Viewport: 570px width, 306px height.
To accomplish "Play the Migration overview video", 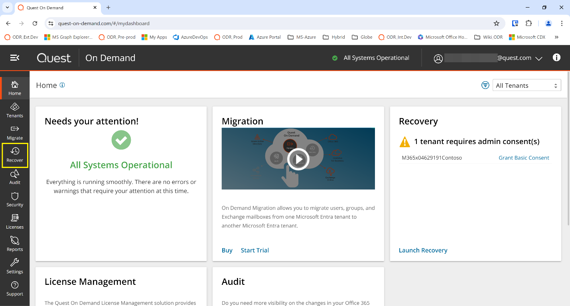I will coord(298,159).
